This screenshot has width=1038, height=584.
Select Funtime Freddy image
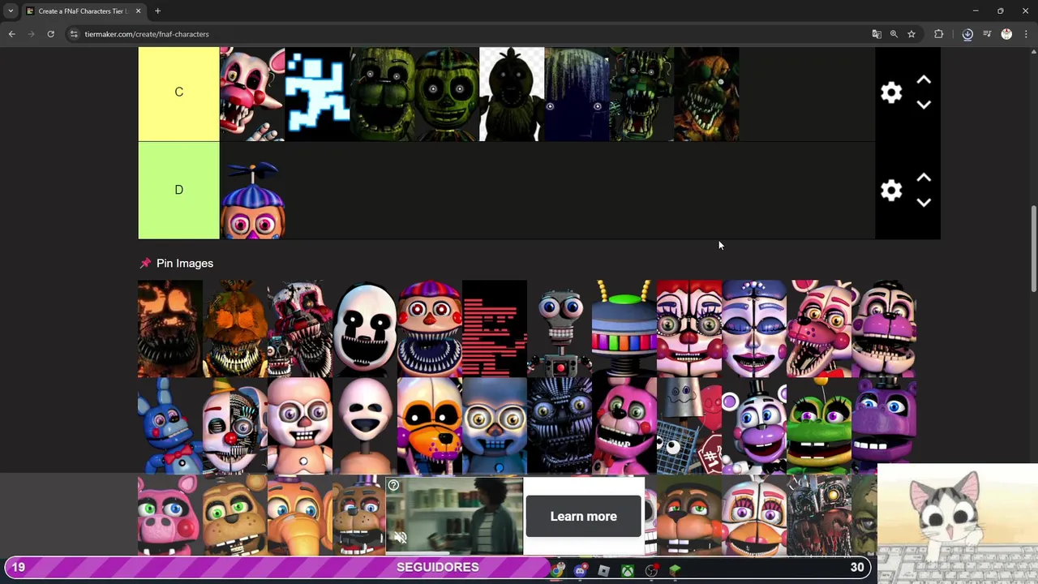pos(884,328)
